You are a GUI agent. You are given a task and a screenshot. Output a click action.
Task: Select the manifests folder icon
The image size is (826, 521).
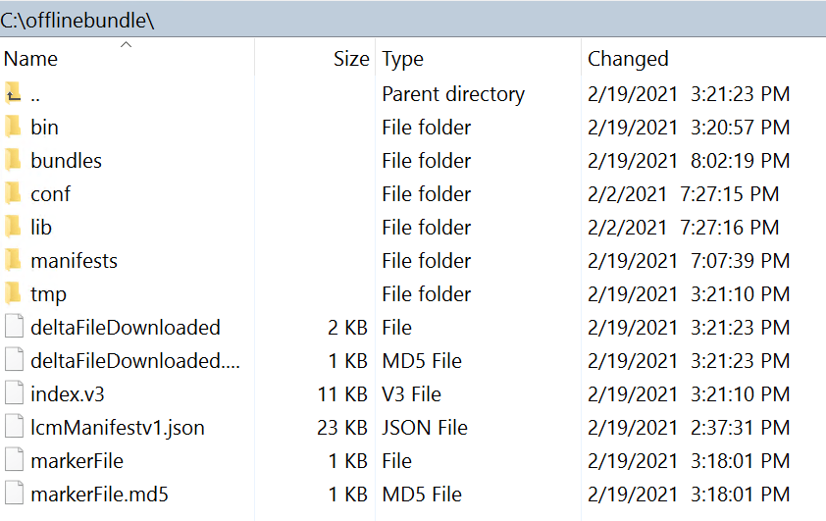click(13, 261)
